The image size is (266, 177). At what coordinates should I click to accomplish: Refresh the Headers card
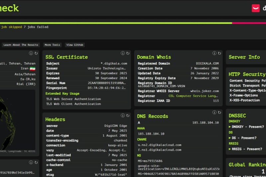pos(128,116)
